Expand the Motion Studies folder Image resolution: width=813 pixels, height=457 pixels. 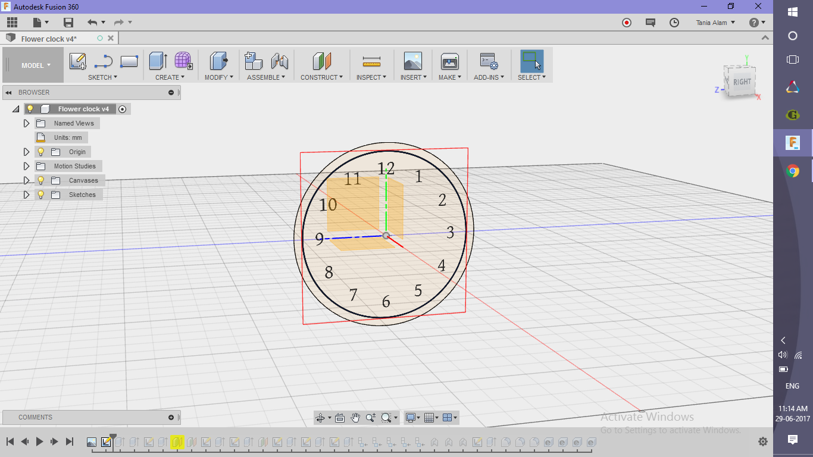tap(26, 166)
